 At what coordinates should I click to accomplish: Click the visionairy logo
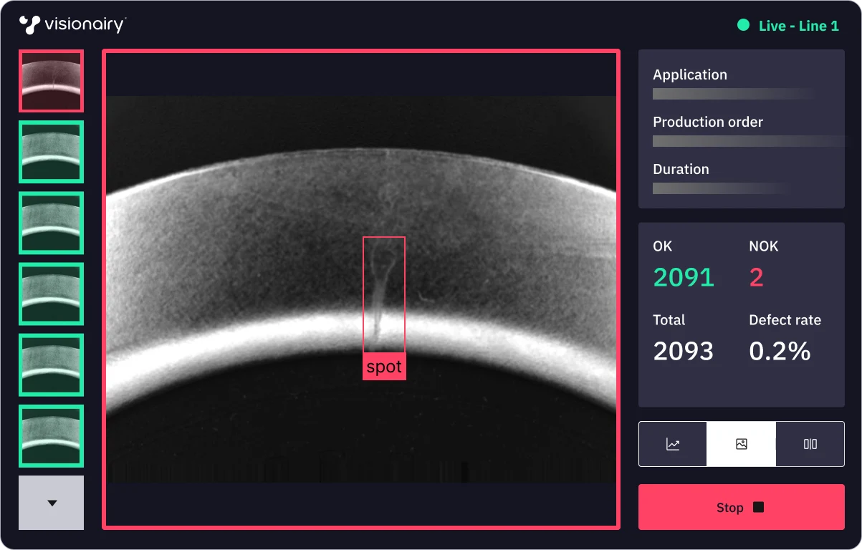pos(72,25)
